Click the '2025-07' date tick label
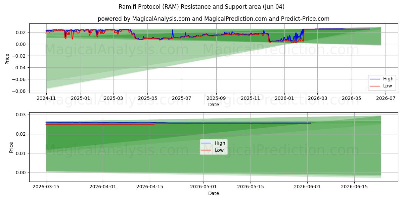 click(x=182, y=98)
